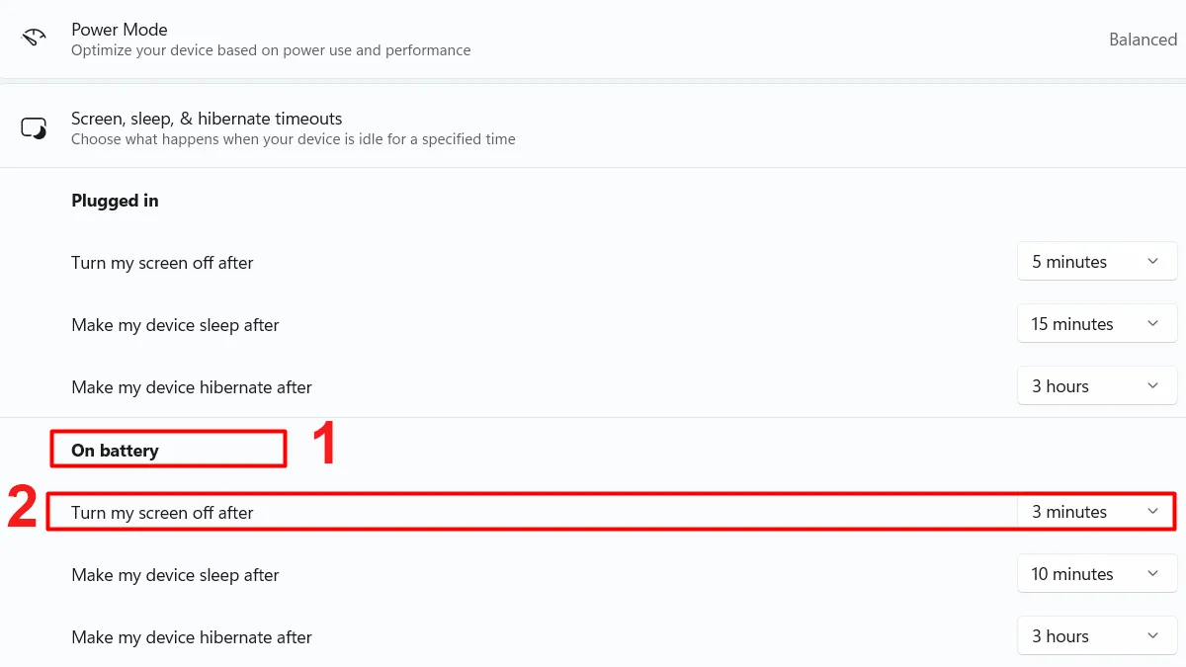Click 'Make my device hibernate after' label under On battery
Image resolution: width=1186 pixels, height=667 pixels.
point(192,637)
